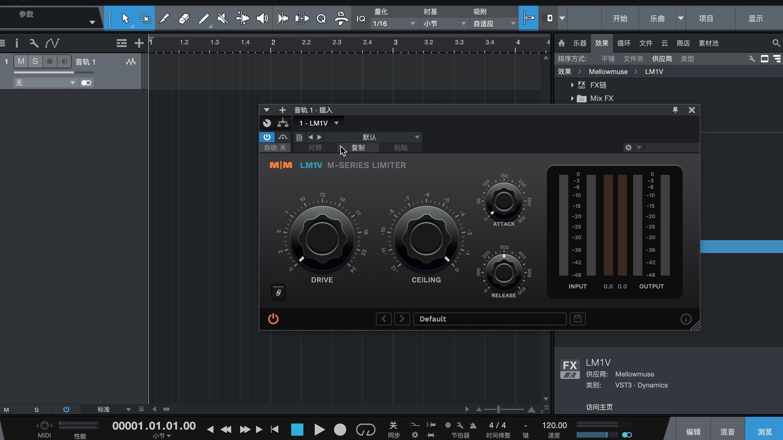783x440 pixels.
Task: Start playback with the play button
Action: coord(319,429)
